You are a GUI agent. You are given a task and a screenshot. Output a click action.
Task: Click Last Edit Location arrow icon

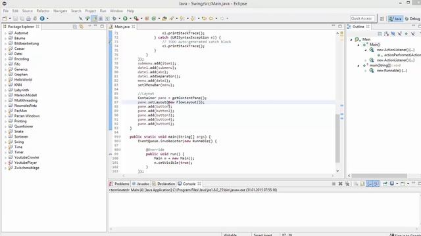pyautogui.click(x=205, y=18)
